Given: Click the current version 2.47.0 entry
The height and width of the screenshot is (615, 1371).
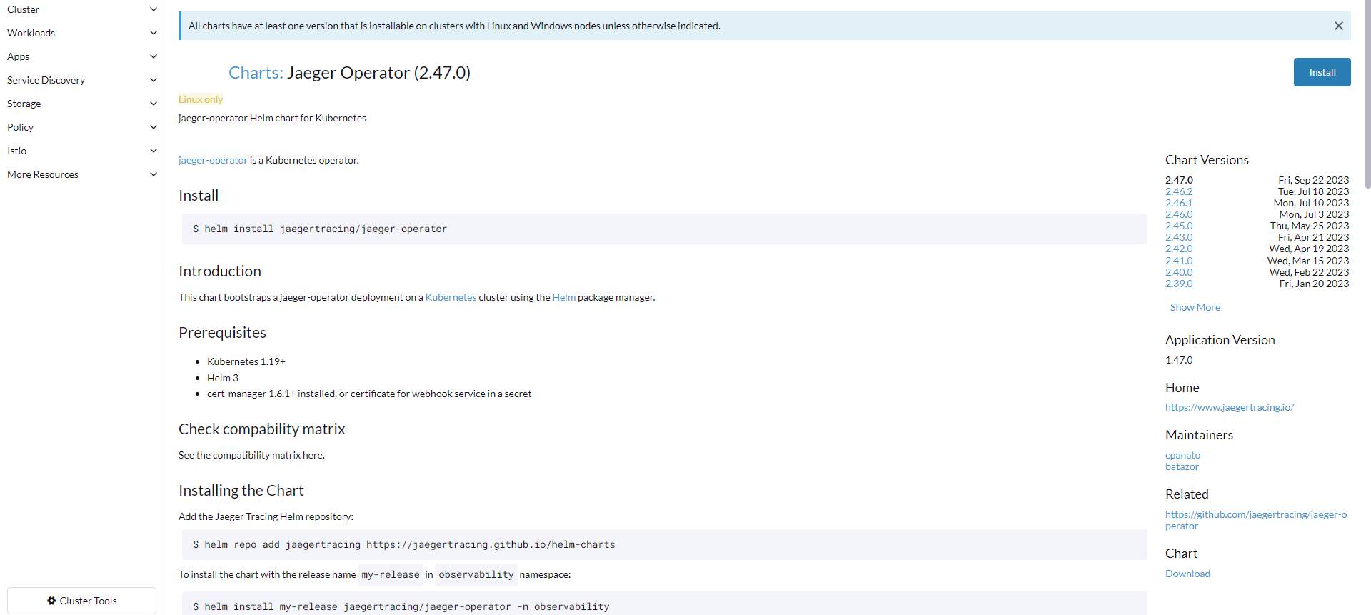Looking at the screenshot, I should point(1179,180).
